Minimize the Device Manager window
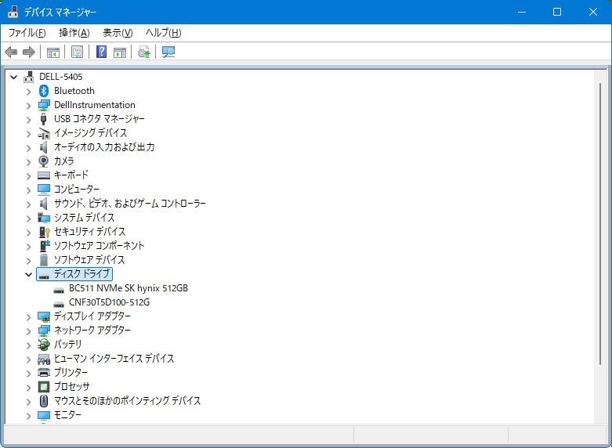Screen dimensions: 612x448 (521, 12)
